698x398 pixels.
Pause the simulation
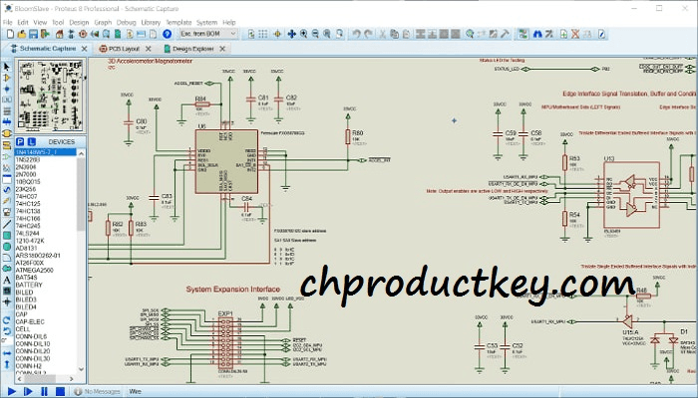coord(44,391)
